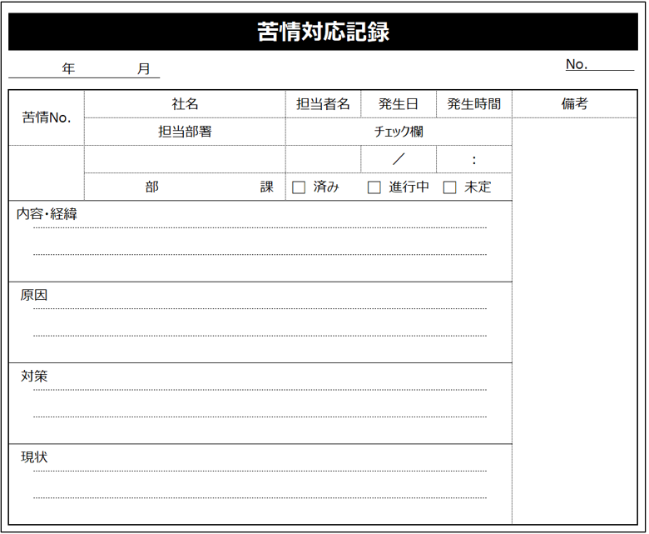The image size is (649, 534).
Task: Click the 担当部署 header cell
Action: tap(185, 132)
